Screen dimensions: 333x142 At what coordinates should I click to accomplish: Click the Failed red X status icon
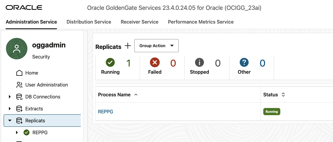point(155,62)
